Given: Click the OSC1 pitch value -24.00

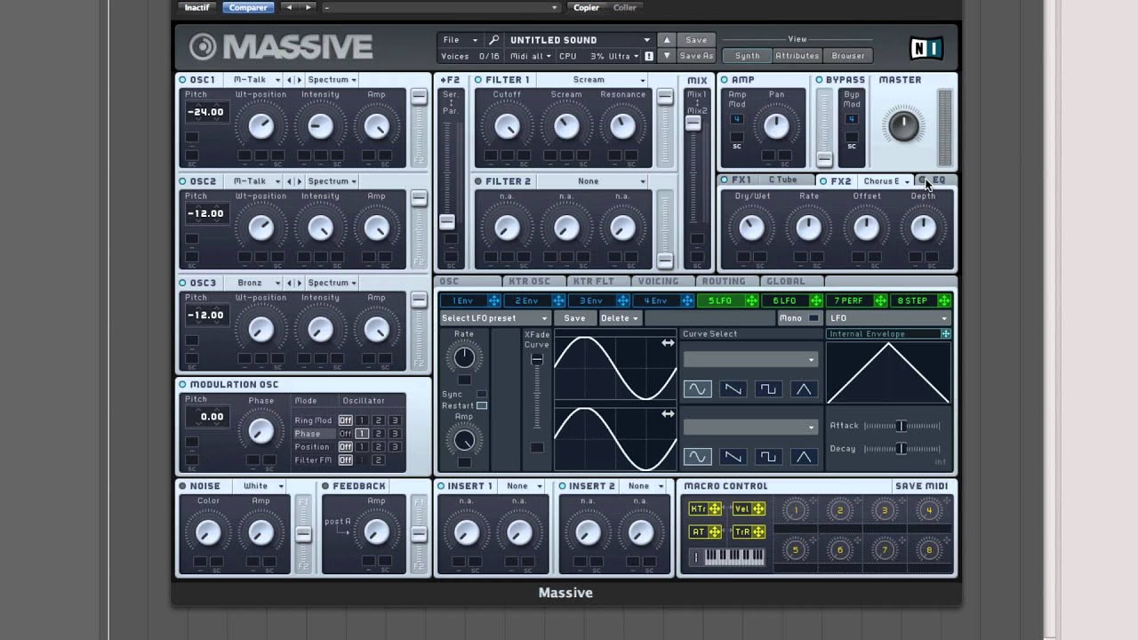Looking at the screenshot, I should click(x=206, y=112).
